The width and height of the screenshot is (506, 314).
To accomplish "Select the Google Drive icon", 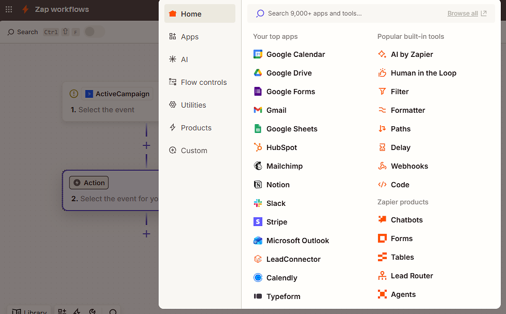I will point(258,73).
